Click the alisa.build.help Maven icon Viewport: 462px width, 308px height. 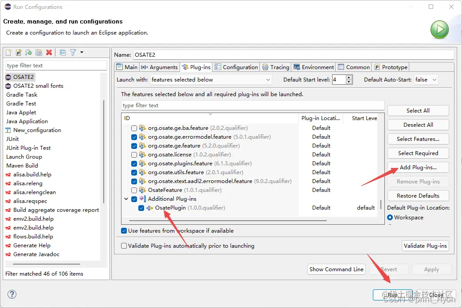coord(8,175)
